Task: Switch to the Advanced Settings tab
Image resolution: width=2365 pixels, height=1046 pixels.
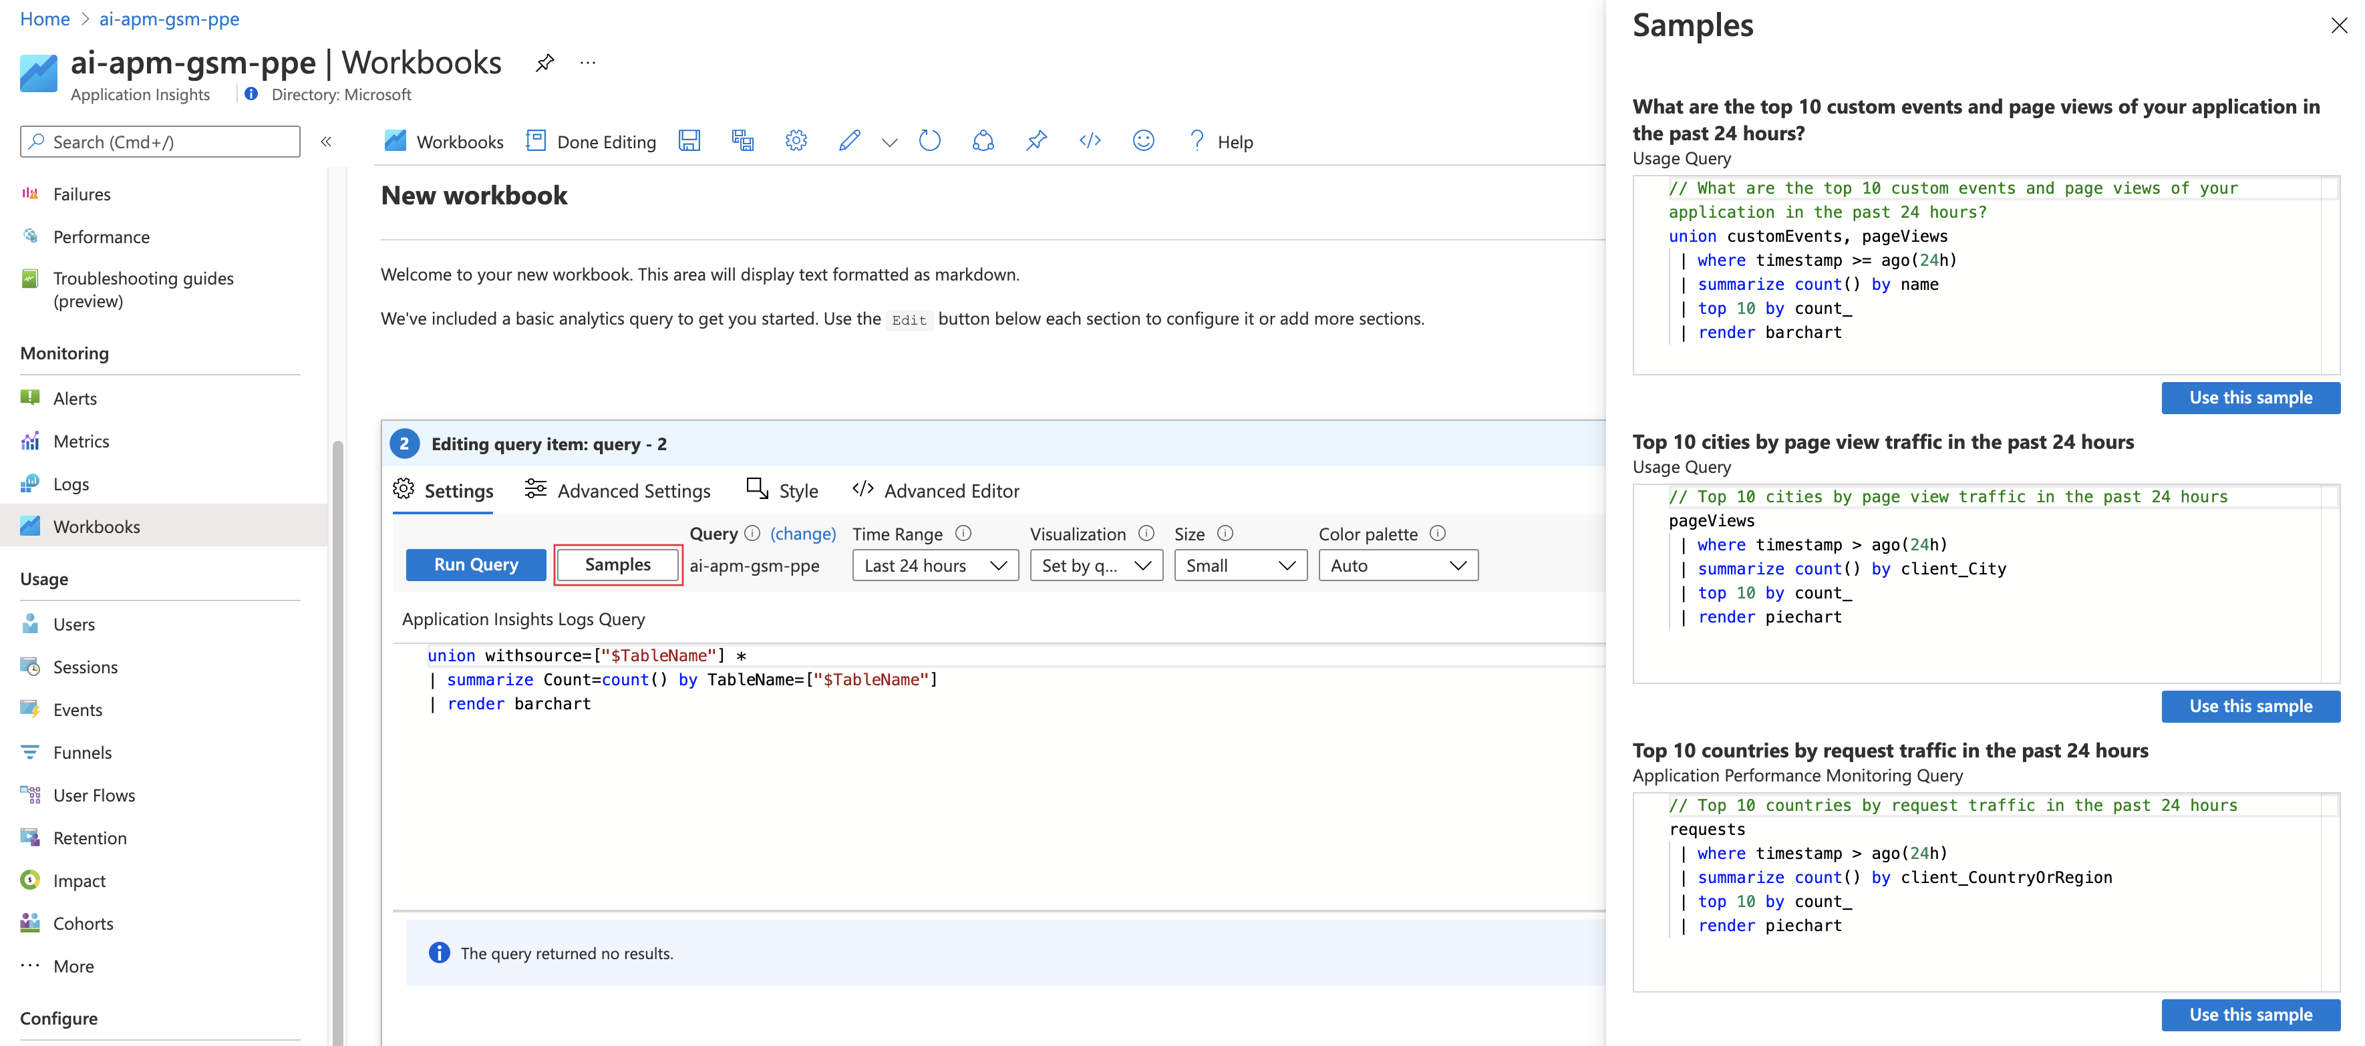Action: point(617,491)
